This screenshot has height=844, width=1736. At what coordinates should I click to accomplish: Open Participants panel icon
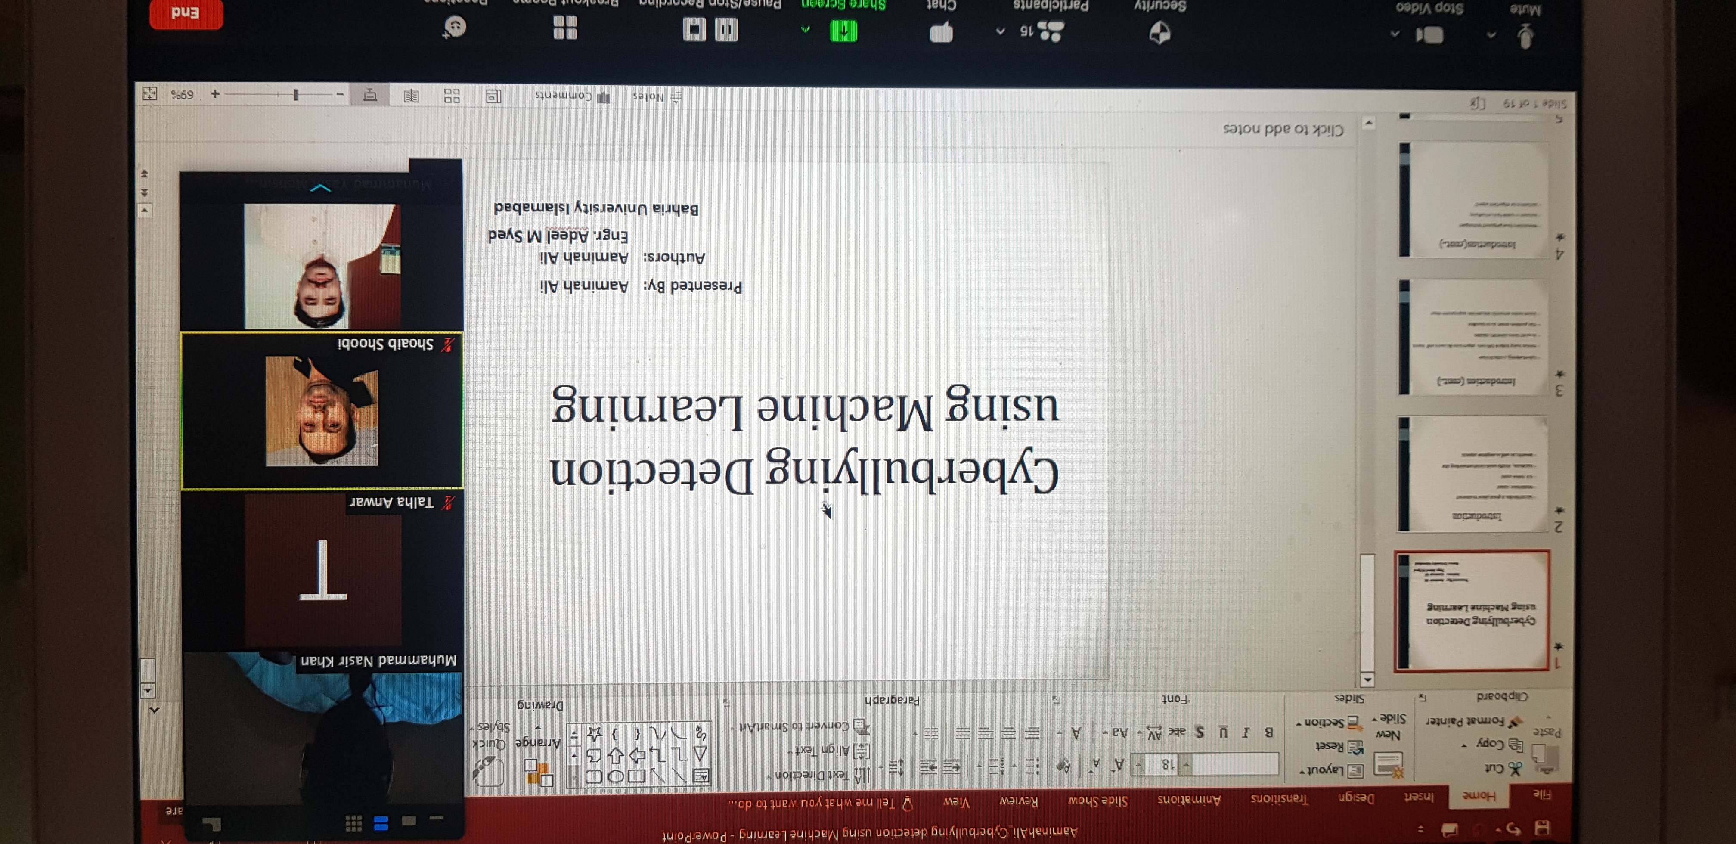pyautogui.click(x=1050, y=31)
